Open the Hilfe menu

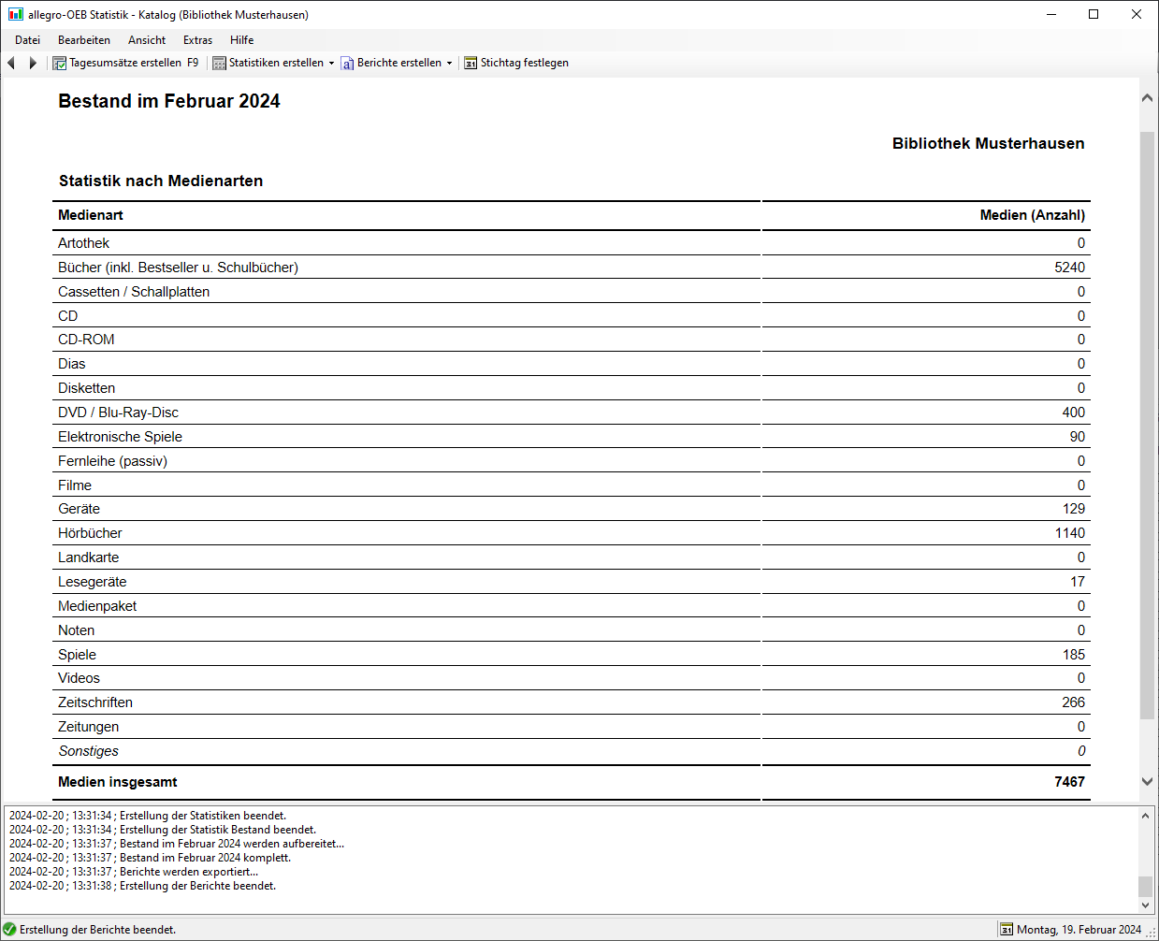click(241, 40)
